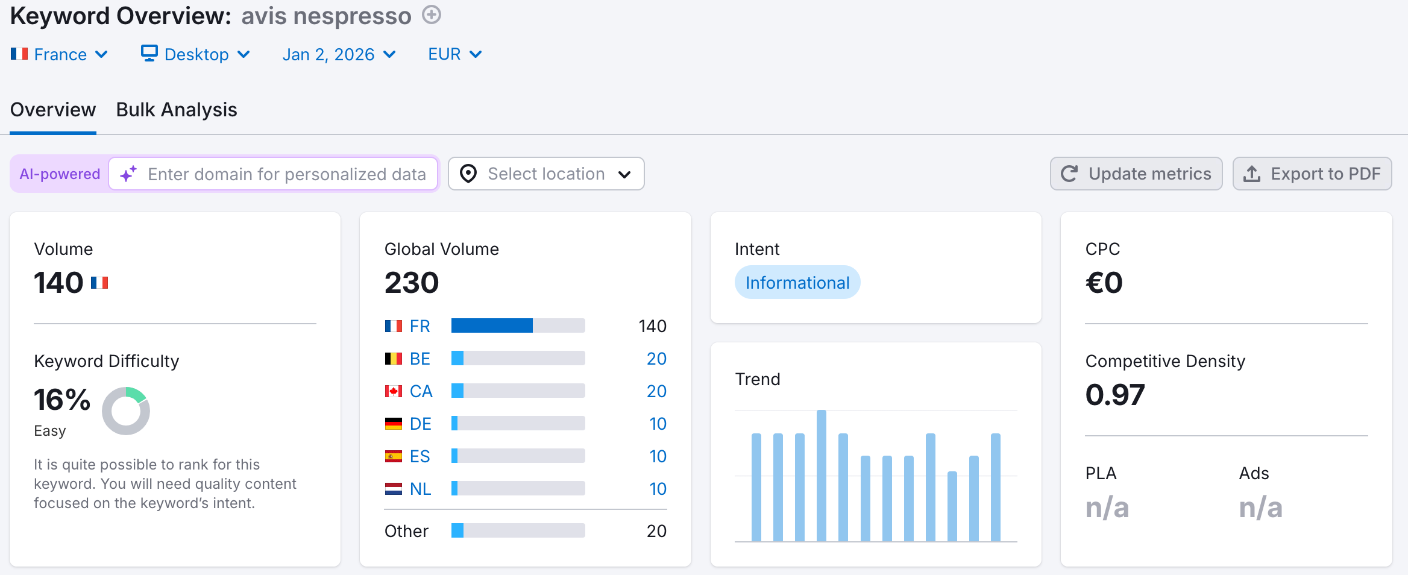
Task: Click the export icon on Export to PDF
Action: (1252, 174)
